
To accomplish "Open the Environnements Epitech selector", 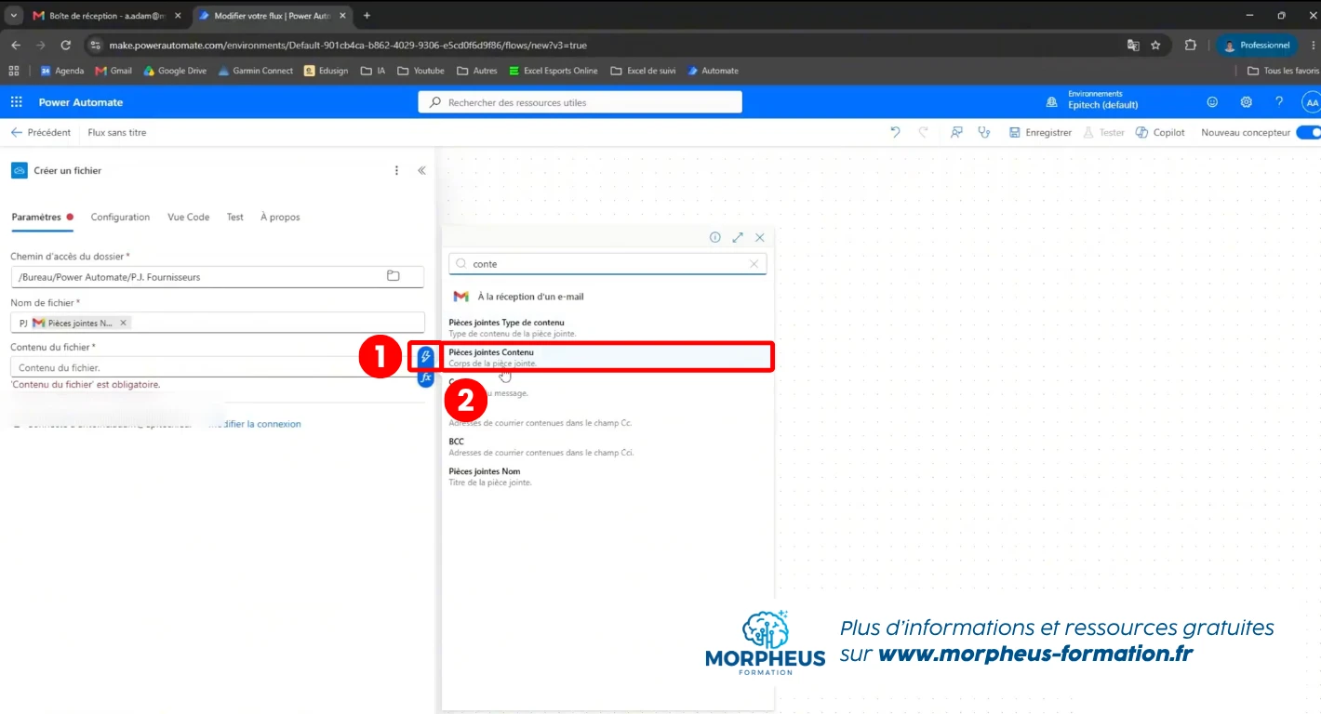I will (1093, 100).
